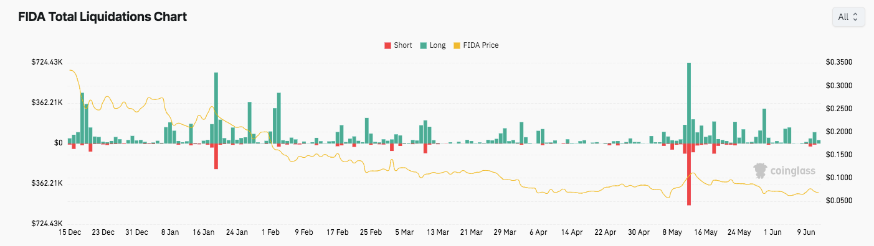Image resolution: width=874 pixels, height=246 pixels.
Task: Click the "9 Feb" x-axis label
Action: pos(304,232)
